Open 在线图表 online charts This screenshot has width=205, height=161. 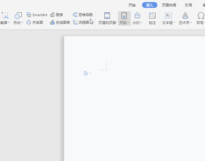click(x=52, y=23)
